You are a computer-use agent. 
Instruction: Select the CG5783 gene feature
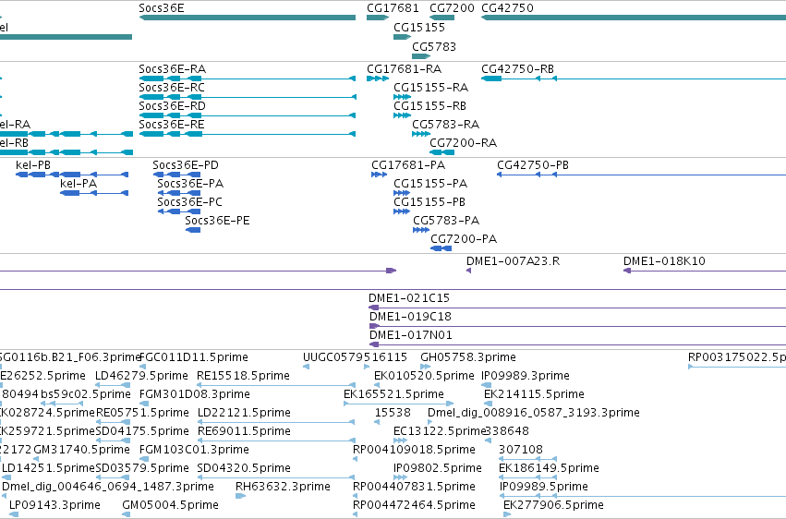[x=421, y=56]
